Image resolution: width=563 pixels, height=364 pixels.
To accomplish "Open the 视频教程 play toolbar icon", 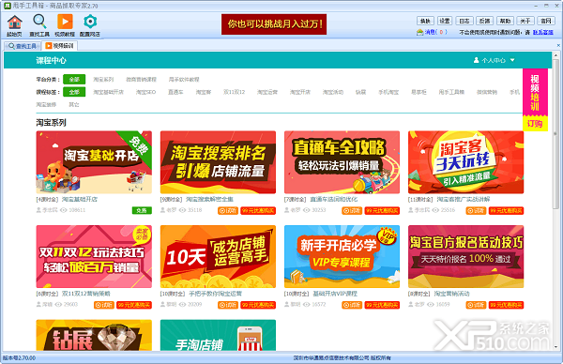I will [x=65, y=25].
